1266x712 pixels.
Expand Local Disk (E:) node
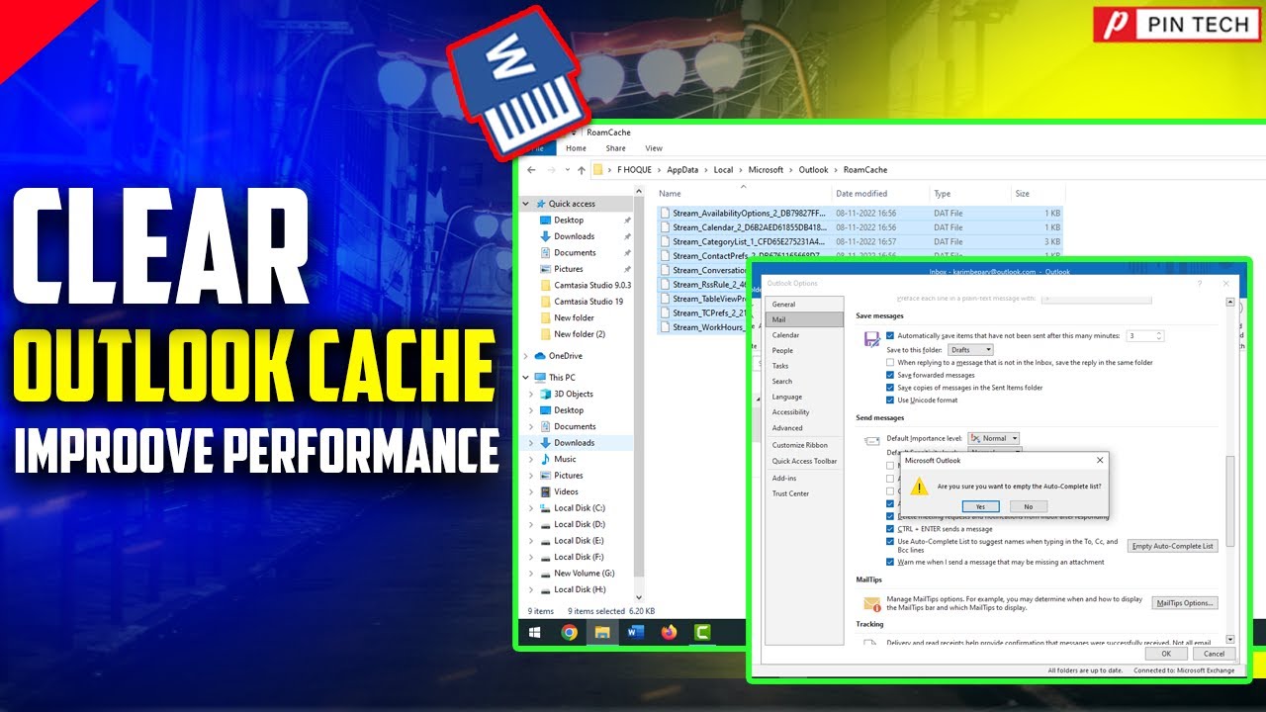(x=532, y=541)
